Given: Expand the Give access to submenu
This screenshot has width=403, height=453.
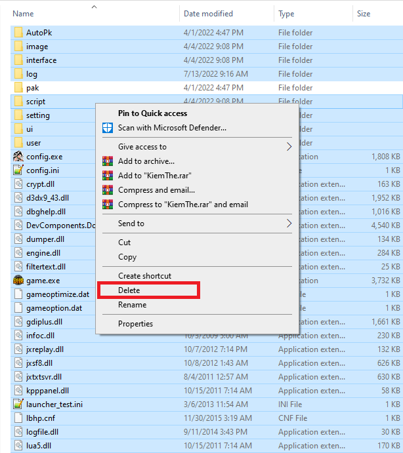Looking at the screenshot, I should (289, 147).
